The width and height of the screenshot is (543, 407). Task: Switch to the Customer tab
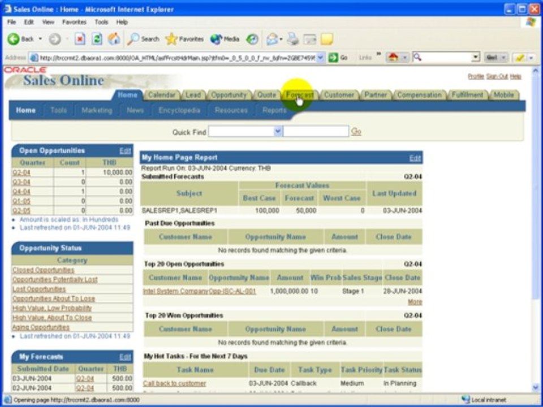(339, 95)
